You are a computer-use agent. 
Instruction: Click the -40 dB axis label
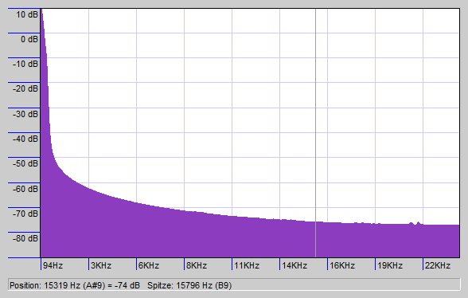pos(25,139)
